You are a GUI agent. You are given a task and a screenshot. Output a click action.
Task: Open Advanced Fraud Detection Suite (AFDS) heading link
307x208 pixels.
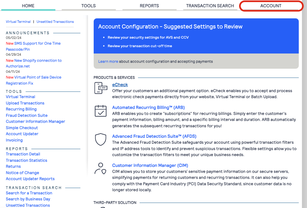coord(154,136)
